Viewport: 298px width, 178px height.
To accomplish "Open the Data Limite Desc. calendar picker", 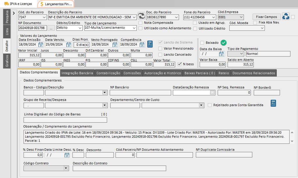I will point(67,155).
